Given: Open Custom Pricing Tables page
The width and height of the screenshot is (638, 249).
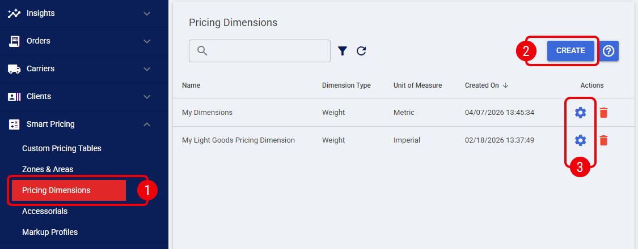Looking at the screenshot, I should [61, 148].
